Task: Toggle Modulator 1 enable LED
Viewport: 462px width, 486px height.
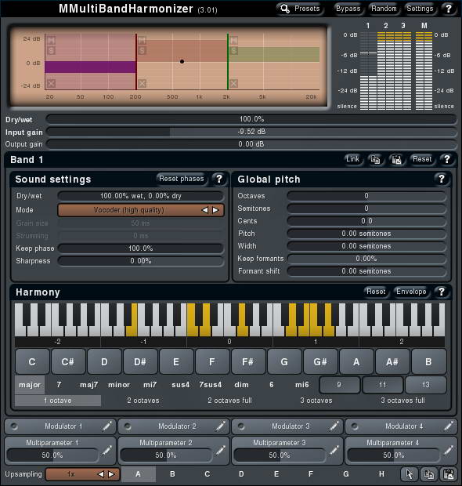Action: click(13, 426)
